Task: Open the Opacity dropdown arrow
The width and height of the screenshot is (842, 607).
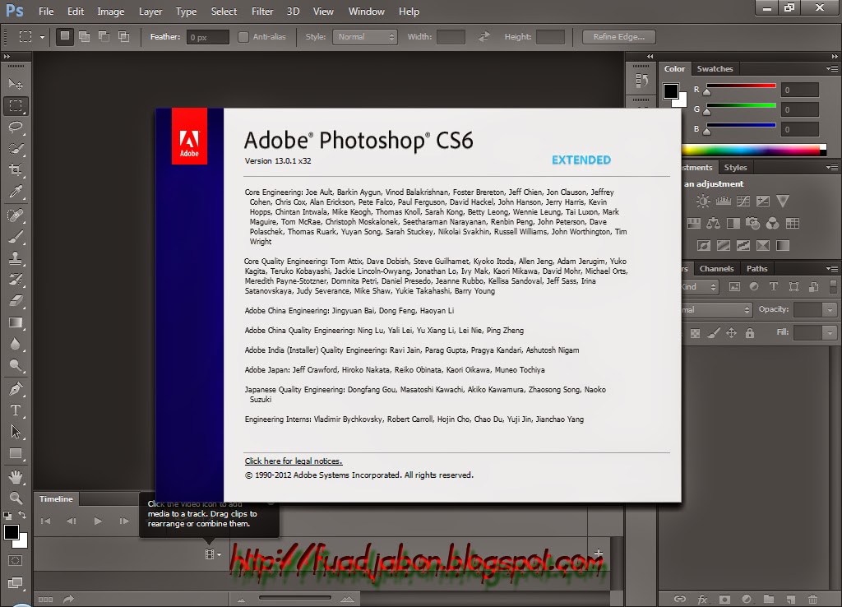Action: pyautogui.click(x=830, y=310)
